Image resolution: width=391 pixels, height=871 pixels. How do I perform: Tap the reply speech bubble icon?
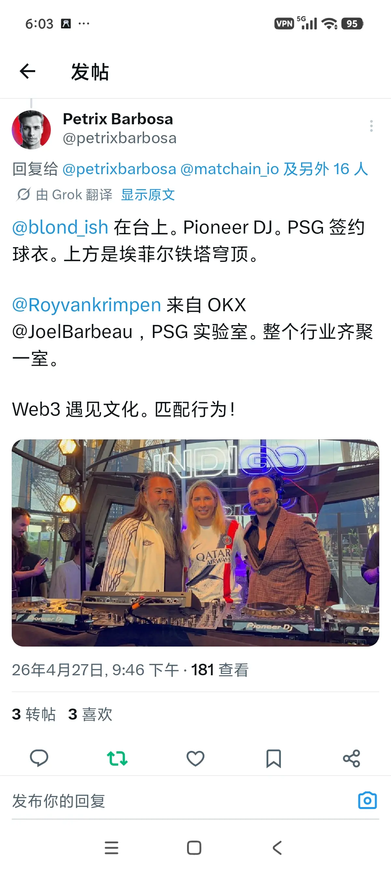39,758
